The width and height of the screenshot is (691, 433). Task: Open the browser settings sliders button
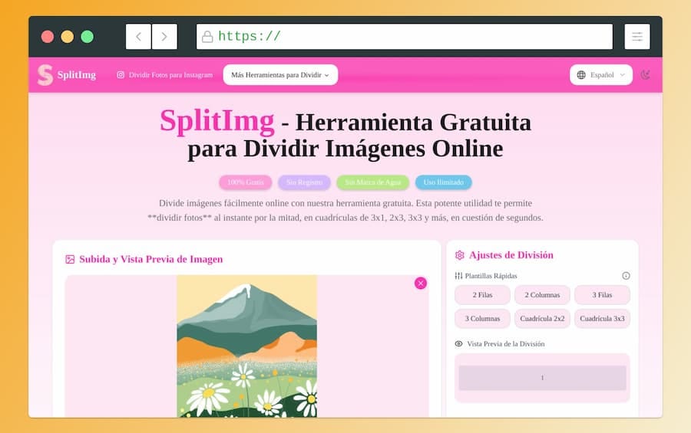(x=637, y=37)
